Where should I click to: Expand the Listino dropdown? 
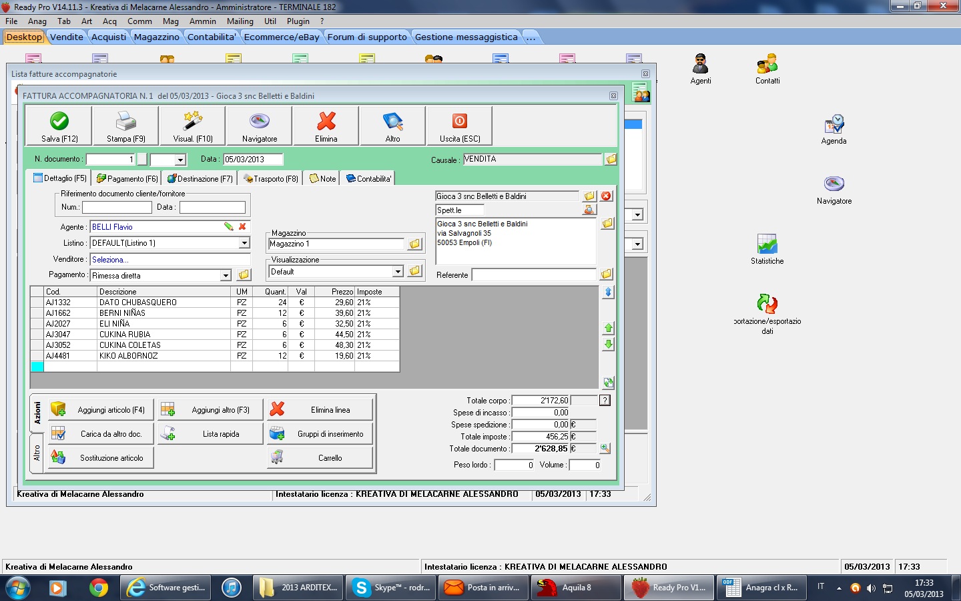(x=244, y=243)
